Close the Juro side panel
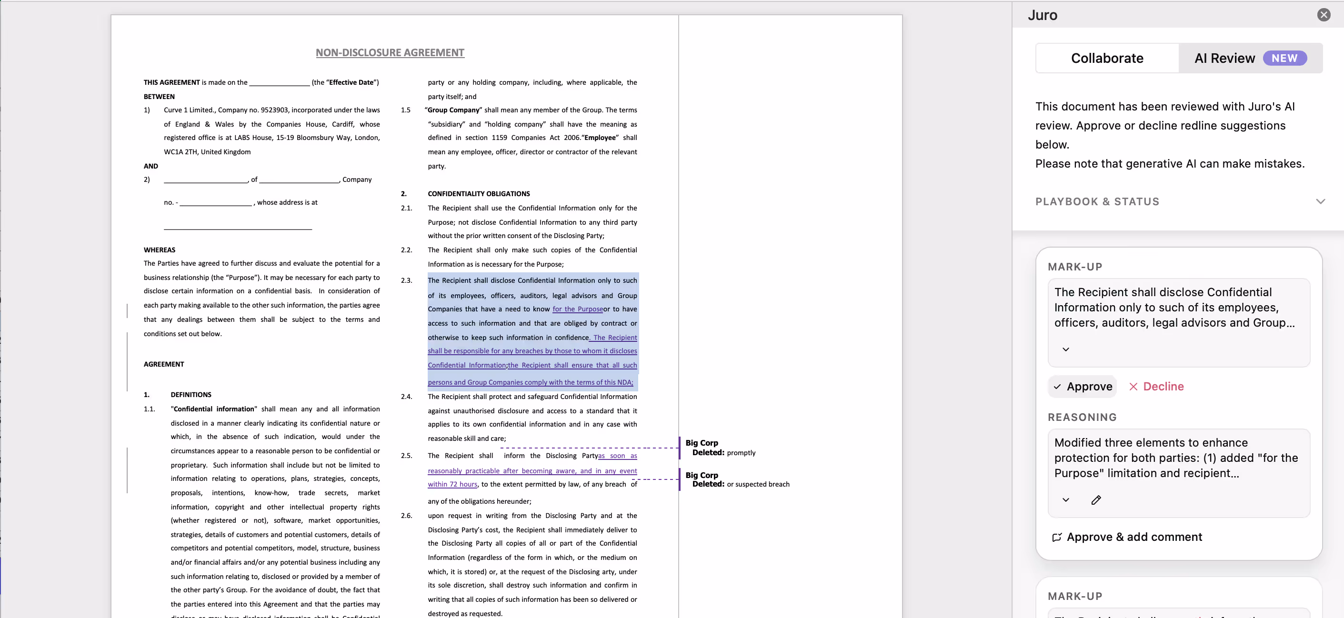 click(x=1323, y=15)
